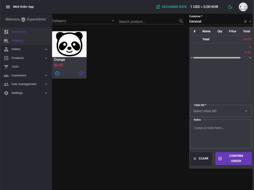Open the Orders menu label
The height and width of the screenshot is (190, 254).
16,49
